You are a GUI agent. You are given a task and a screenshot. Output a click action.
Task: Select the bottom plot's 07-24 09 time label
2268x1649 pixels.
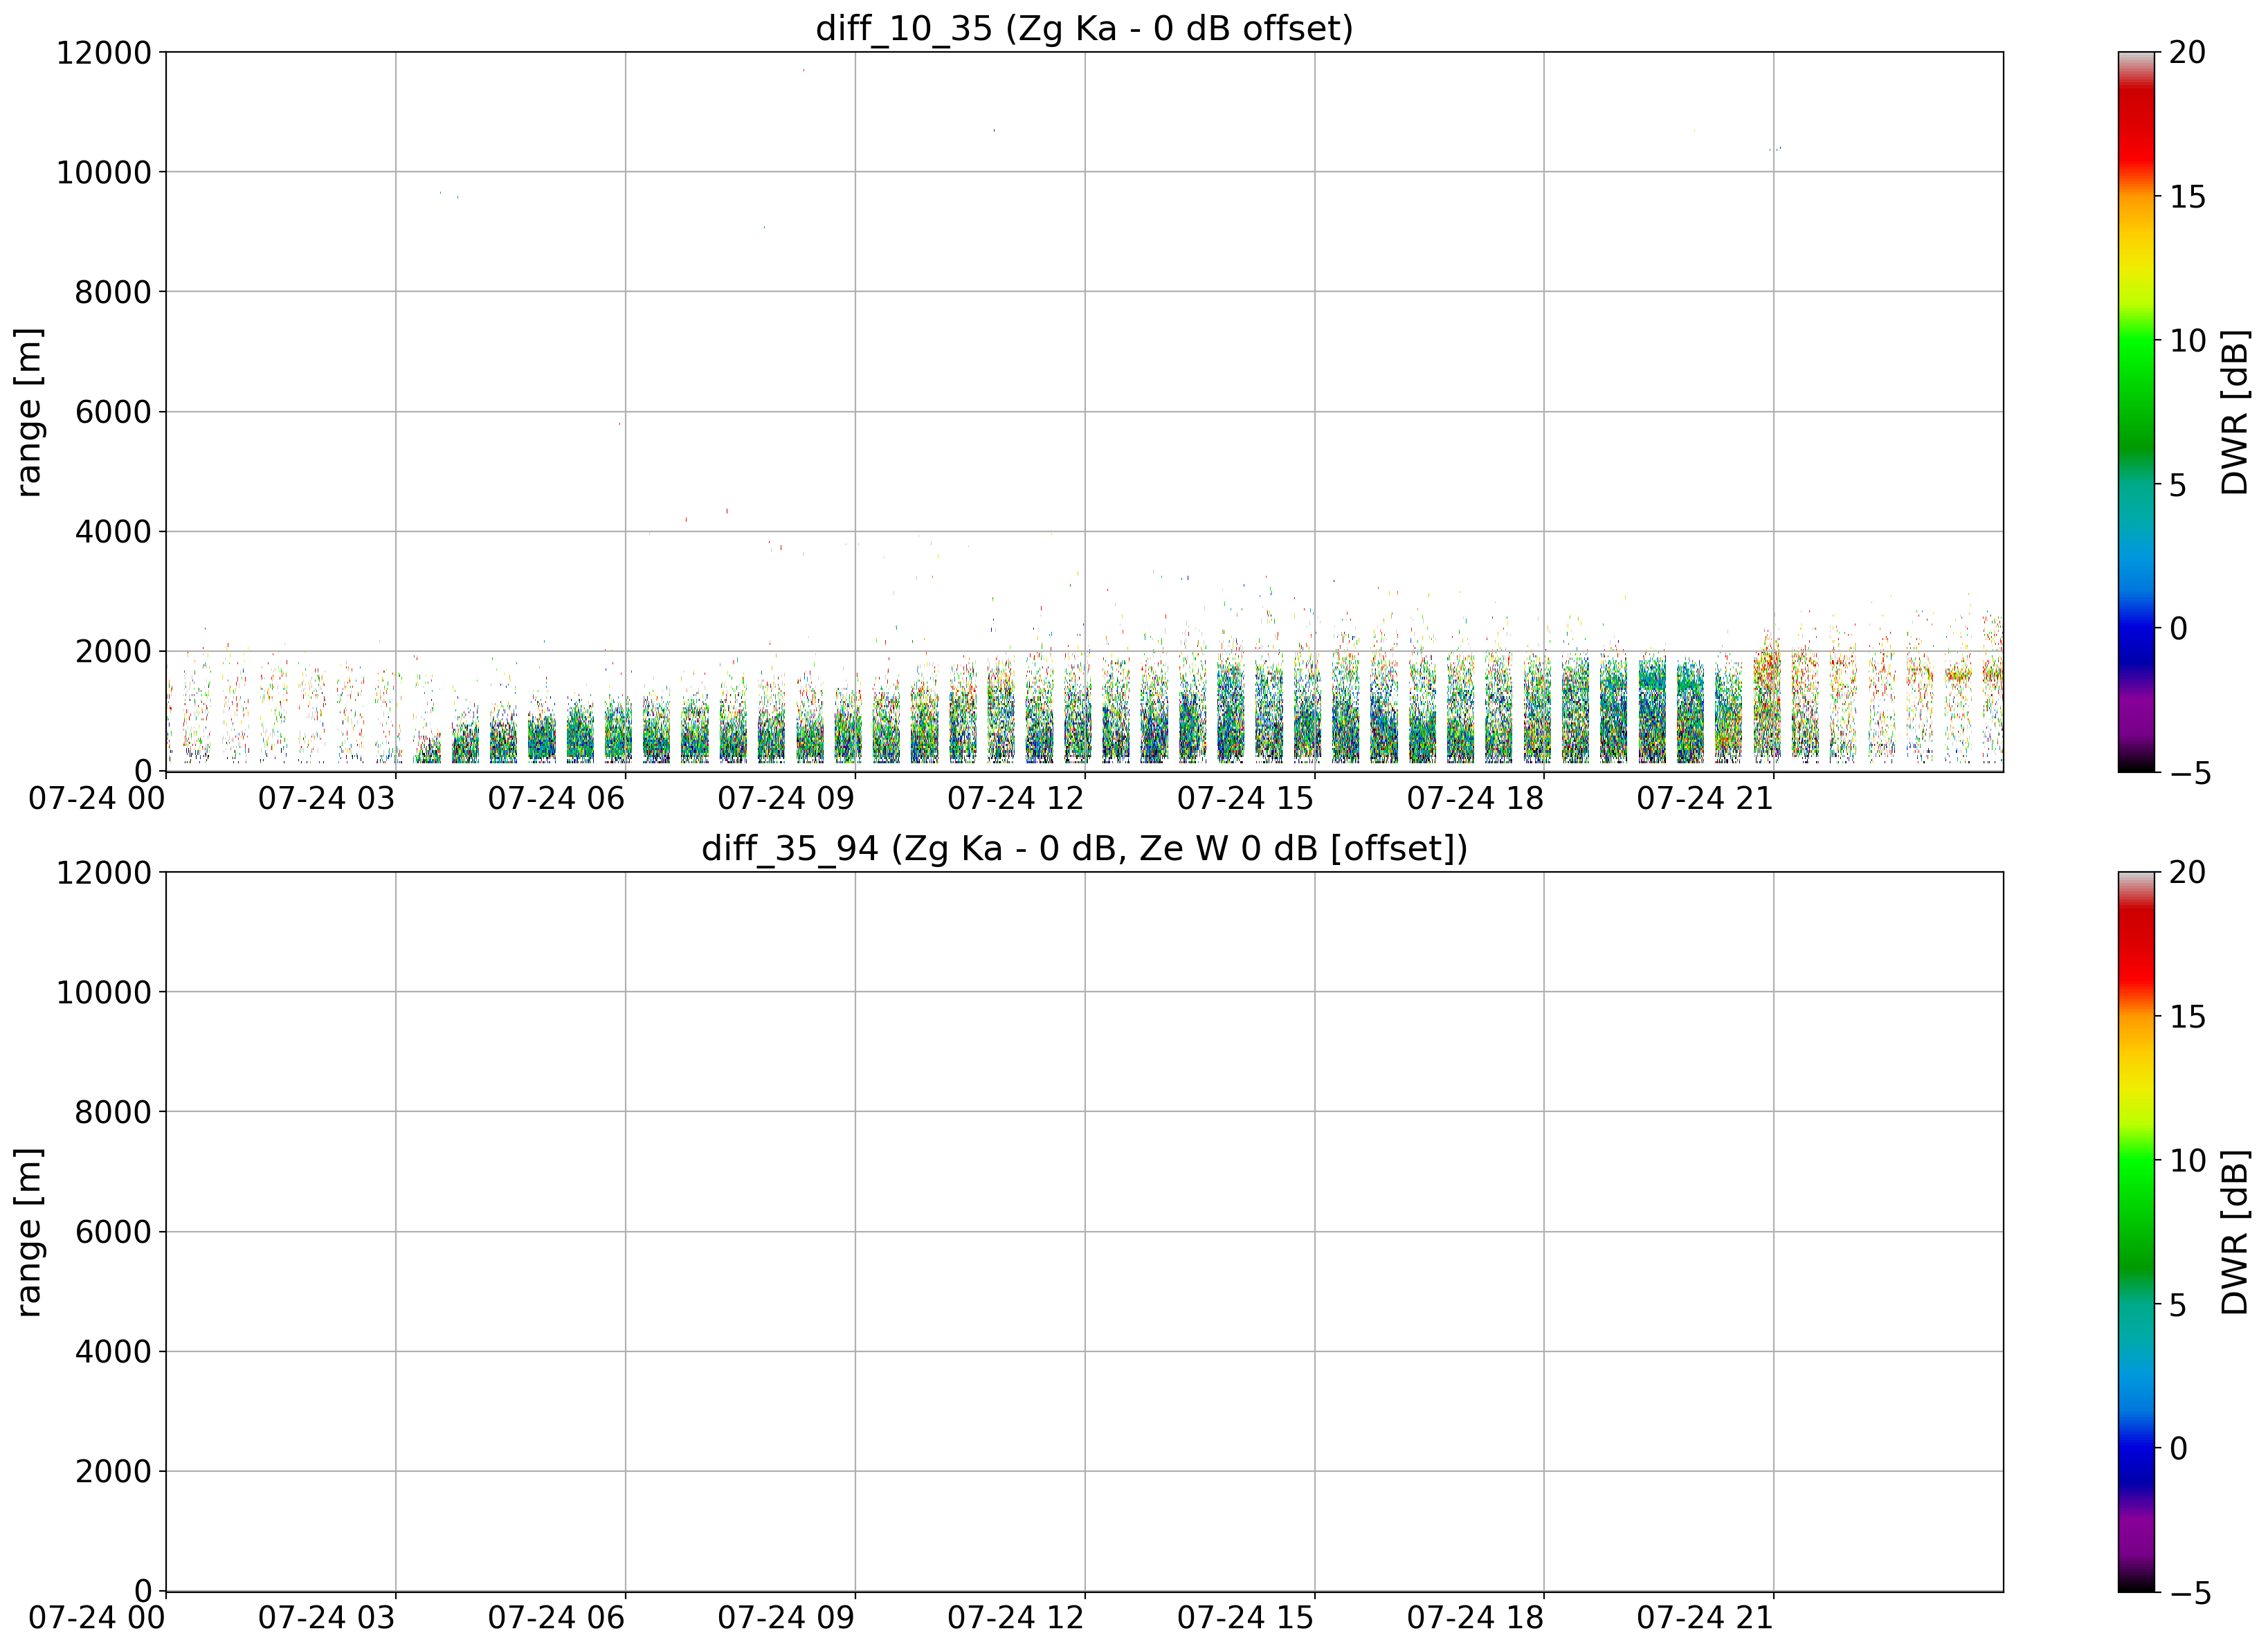[786, 1619]
